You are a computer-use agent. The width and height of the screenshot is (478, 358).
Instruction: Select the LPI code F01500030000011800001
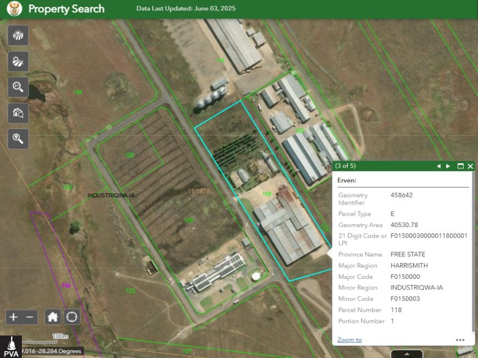tap(429, 236)
